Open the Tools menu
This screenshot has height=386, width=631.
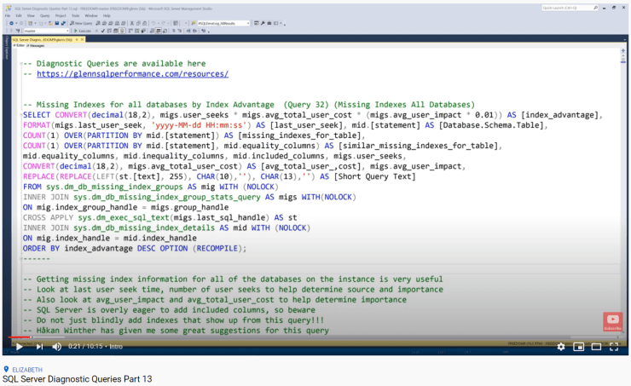(x=75, y=15)
